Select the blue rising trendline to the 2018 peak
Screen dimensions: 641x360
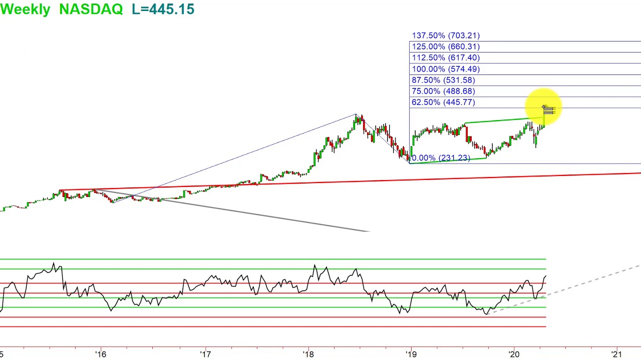click(235, 158)
